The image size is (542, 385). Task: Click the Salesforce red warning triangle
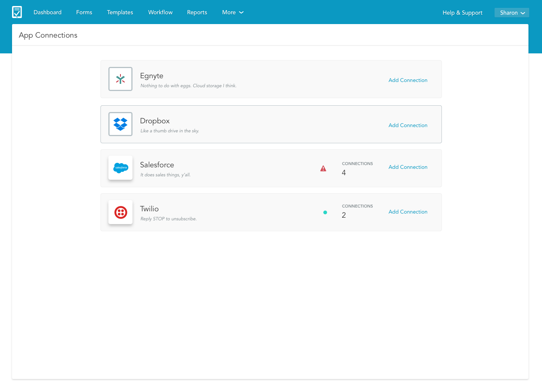click(323, 168)
